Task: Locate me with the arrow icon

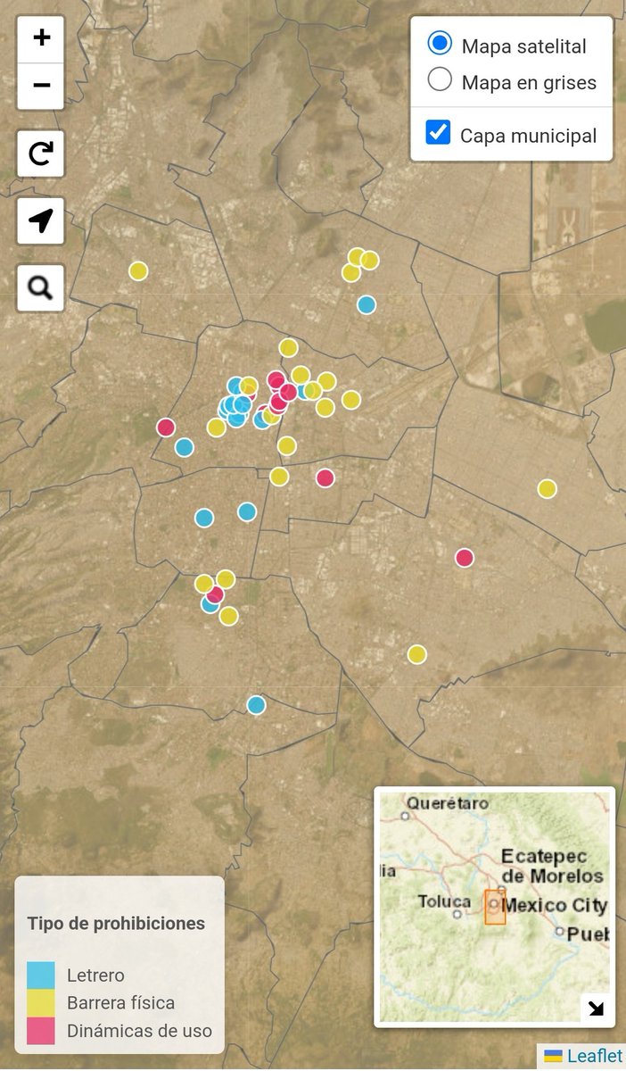Action: point(41,220)
